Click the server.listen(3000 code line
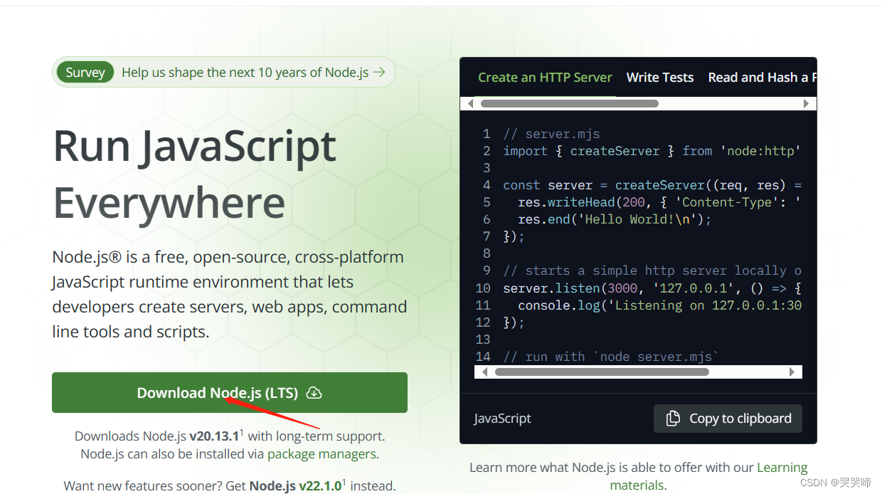The width and height of the screenshot is (882, 494). click(652, 288)
